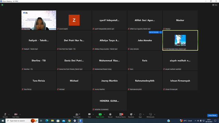The image size is (219, 123).
Task: Select Sherlina - TSI participant tile
Action: 39,60
